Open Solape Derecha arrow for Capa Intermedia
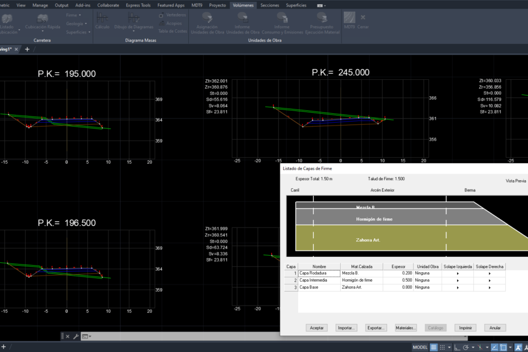 point(490,280)
